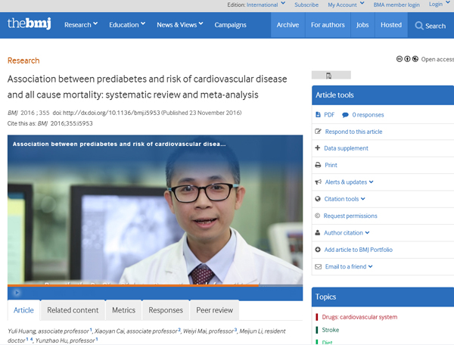Click the video progress bar
Viewport: 454px width, 345px height.
151,285
